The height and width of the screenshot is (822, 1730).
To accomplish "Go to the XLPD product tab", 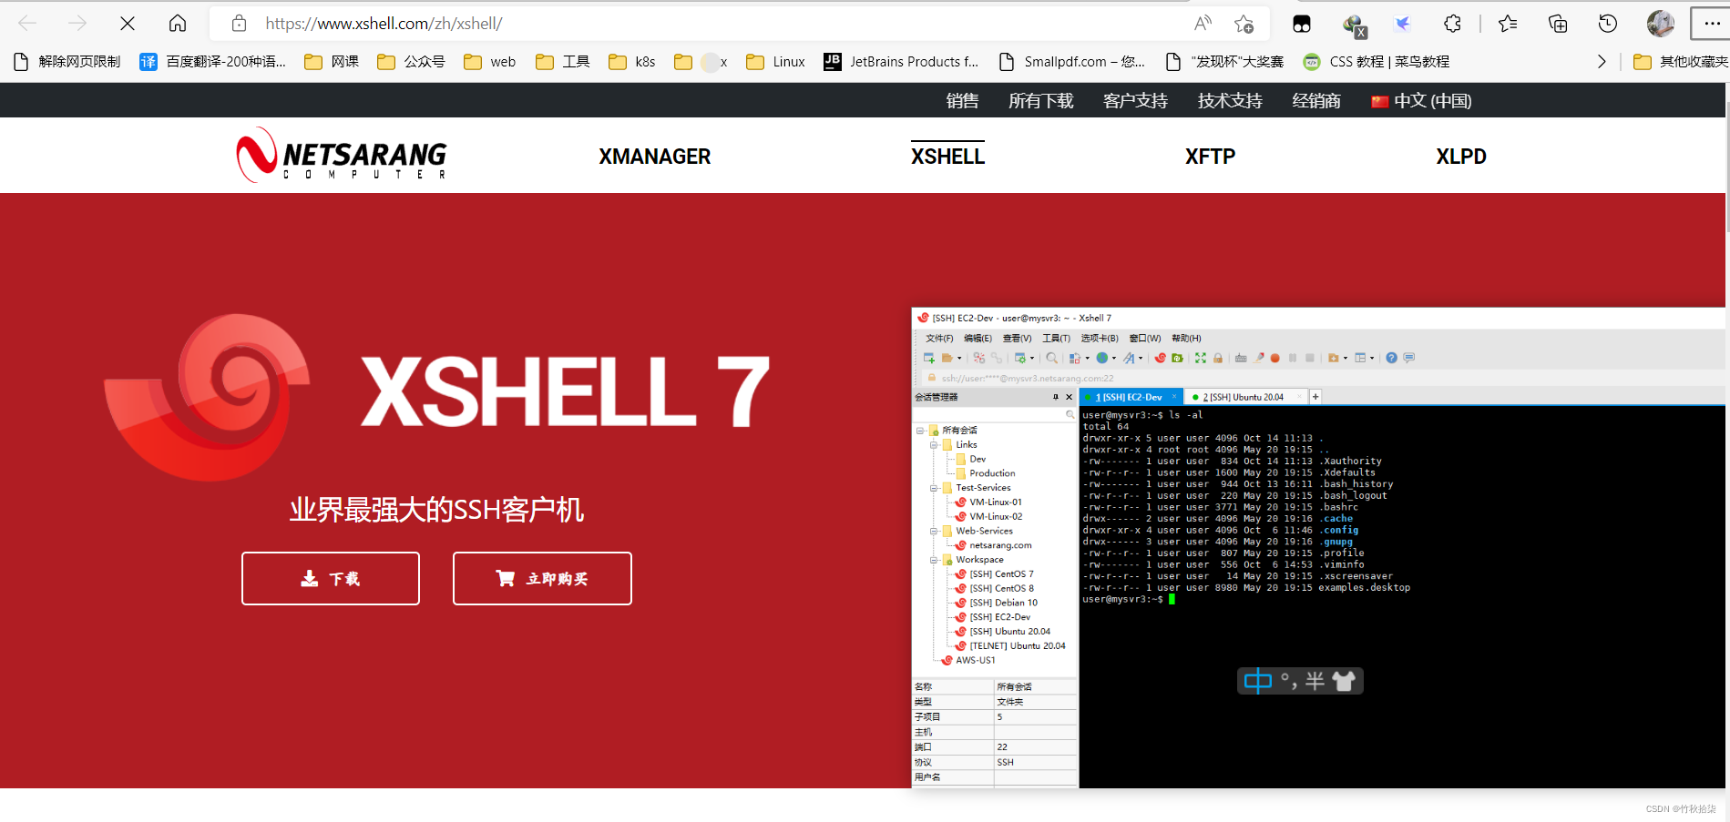I will pyautogui.click(x=1461, y=157).
